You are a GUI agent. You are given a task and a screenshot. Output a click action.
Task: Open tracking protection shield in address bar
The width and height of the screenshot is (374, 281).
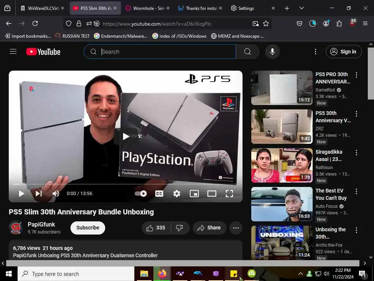click(x=69, y=24)
